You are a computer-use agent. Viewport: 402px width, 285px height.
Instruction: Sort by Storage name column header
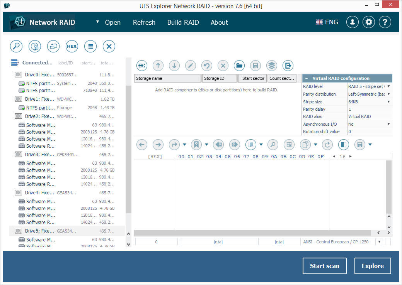167,78
